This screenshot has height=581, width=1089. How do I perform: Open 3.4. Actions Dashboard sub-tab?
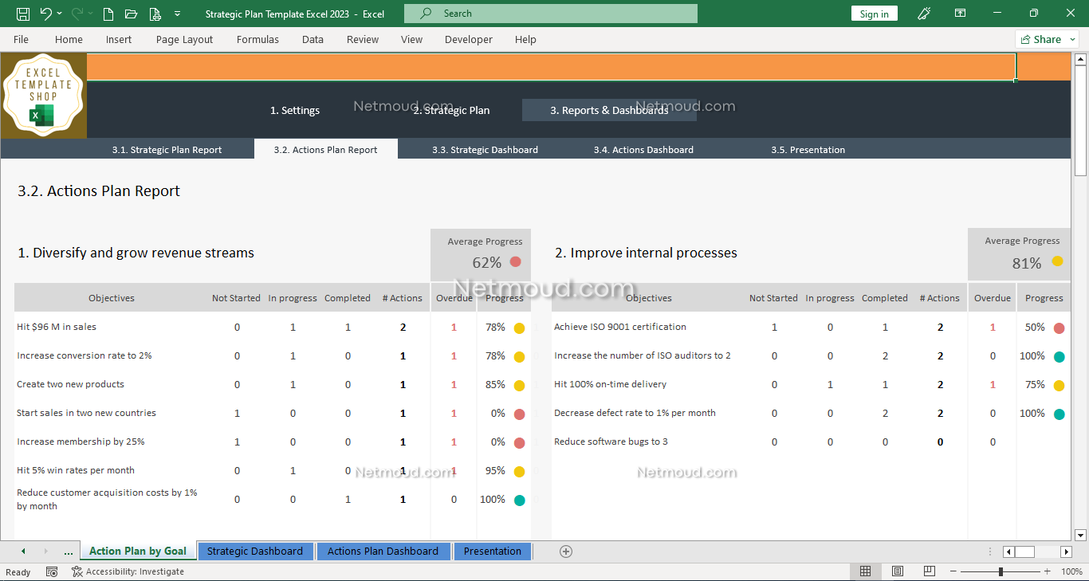[x=643, y=149]
